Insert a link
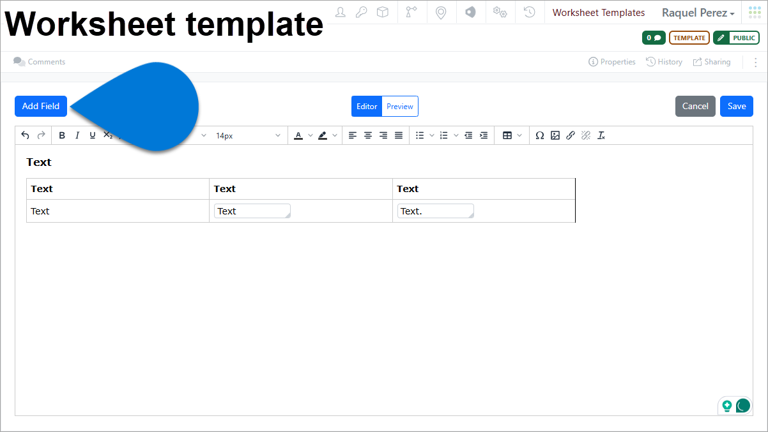The height and width of the screenshot is (432, 768). click(x=571, y=135)
